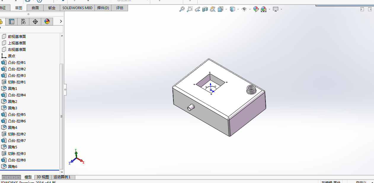The image size is (374, 183).
Task: Click the feature tree scroll-up arrow
Action: pyautogui.click(x=62, y=36)
